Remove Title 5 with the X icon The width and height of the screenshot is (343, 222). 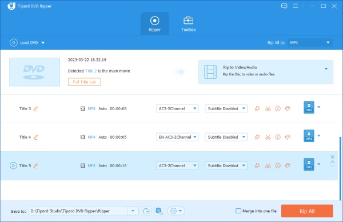(332, 157)
